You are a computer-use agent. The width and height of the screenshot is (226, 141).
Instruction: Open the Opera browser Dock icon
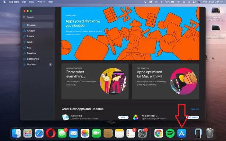pyautogui.click(x=50, y=133)
